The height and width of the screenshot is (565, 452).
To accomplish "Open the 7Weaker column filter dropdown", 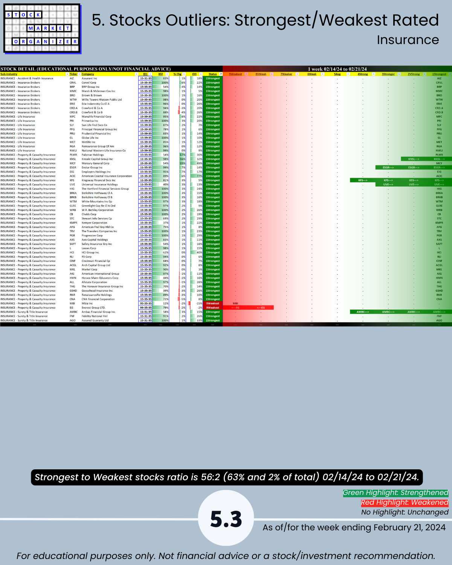I will coord(297,74).
